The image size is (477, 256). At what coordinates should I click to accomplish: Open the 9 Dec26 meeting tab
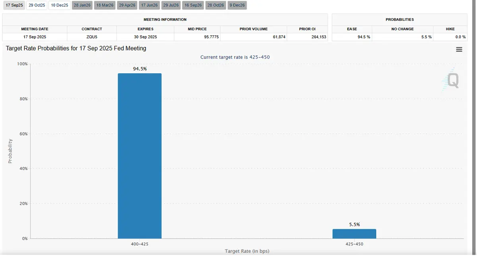(x=237, y=5)
